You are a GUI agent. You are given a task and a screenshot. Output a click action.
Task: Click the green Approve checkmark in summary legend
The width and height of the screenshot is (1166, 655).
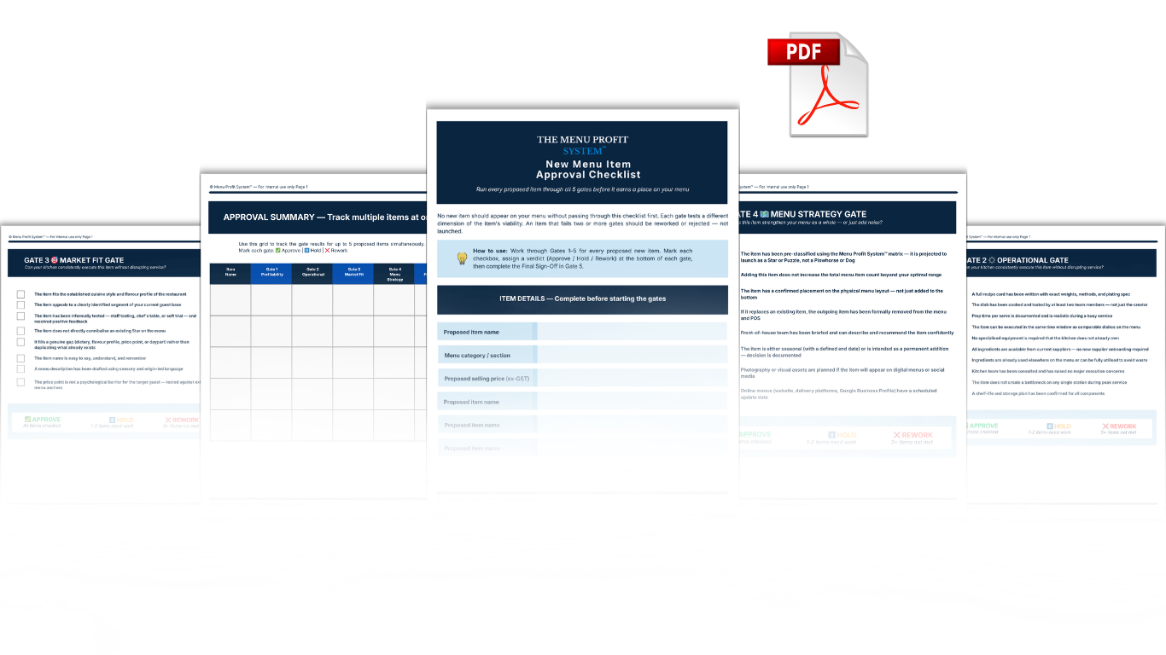pos(278,251)
